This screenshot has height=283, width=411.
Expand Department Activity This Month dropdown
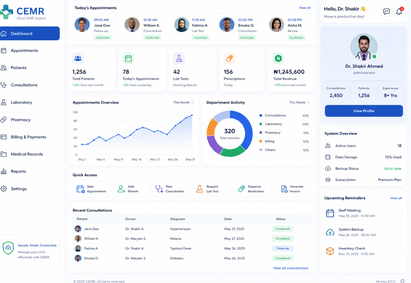[299, 102]
